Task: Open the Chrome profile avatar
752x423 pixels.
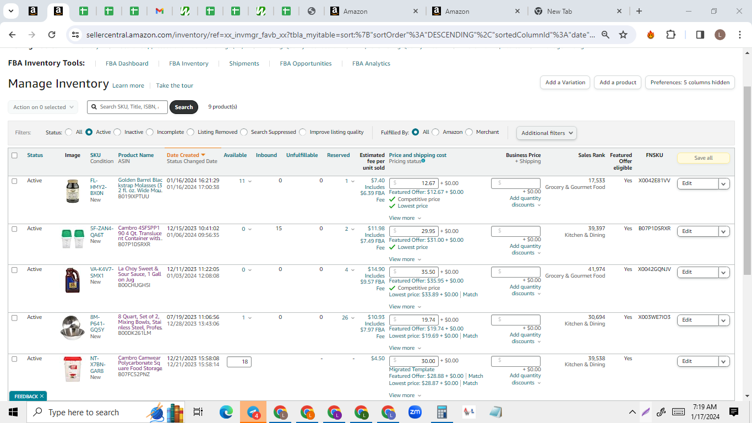Action: pyautogui.click(x=720, y=35)
